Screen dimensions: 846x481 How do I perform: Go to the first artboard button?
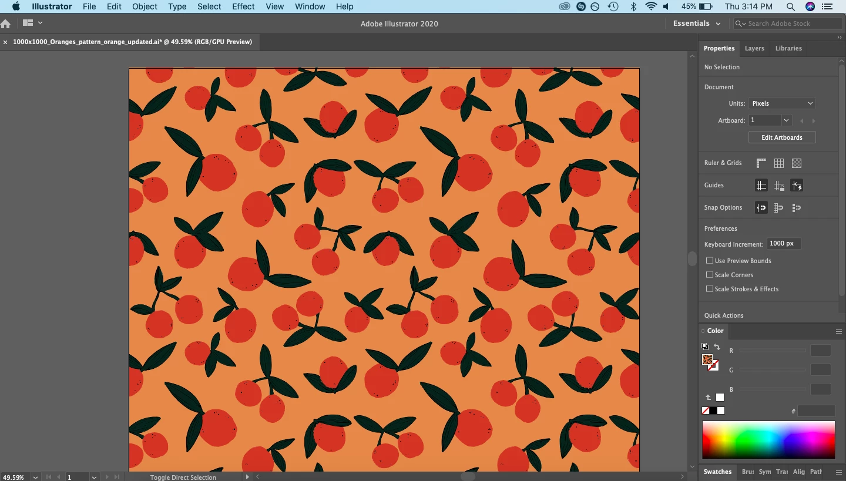[x=48, y=477]
